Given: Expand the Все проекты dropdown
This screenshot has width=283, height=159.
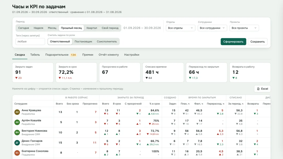Looking at the screenshot, I should 244,28.
